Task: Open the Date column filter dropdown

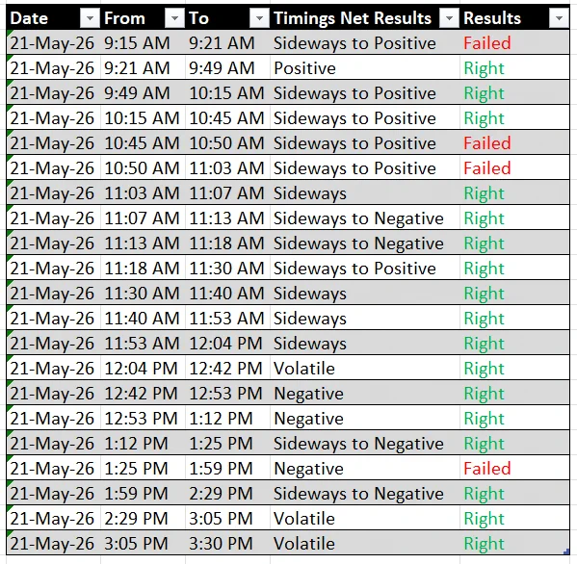Action: click(90, 18)
